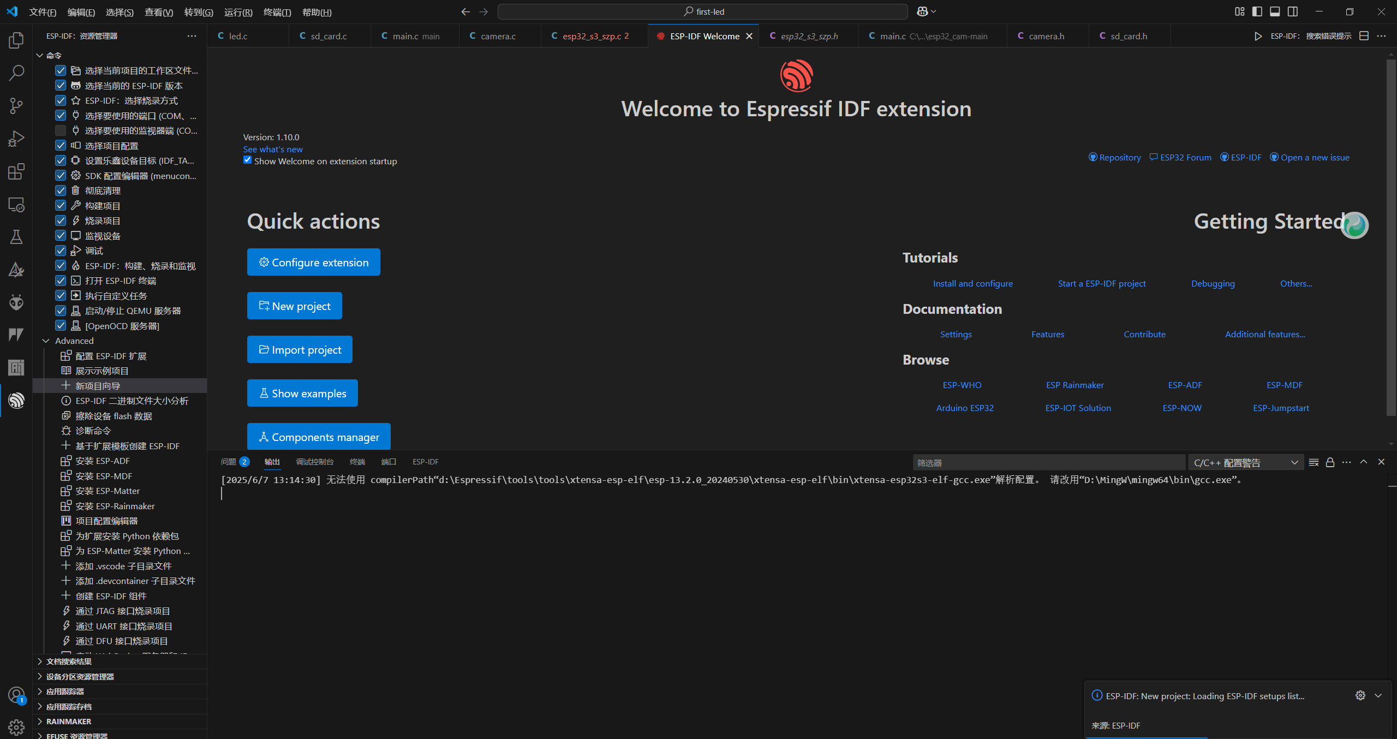
Task: Enable the monitor port selection checkbox
Action: [61, 130]
